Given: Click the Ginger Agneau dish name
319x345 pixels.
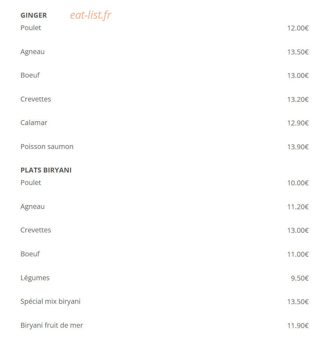Looking at the screenshot, I should coord(33,52).
